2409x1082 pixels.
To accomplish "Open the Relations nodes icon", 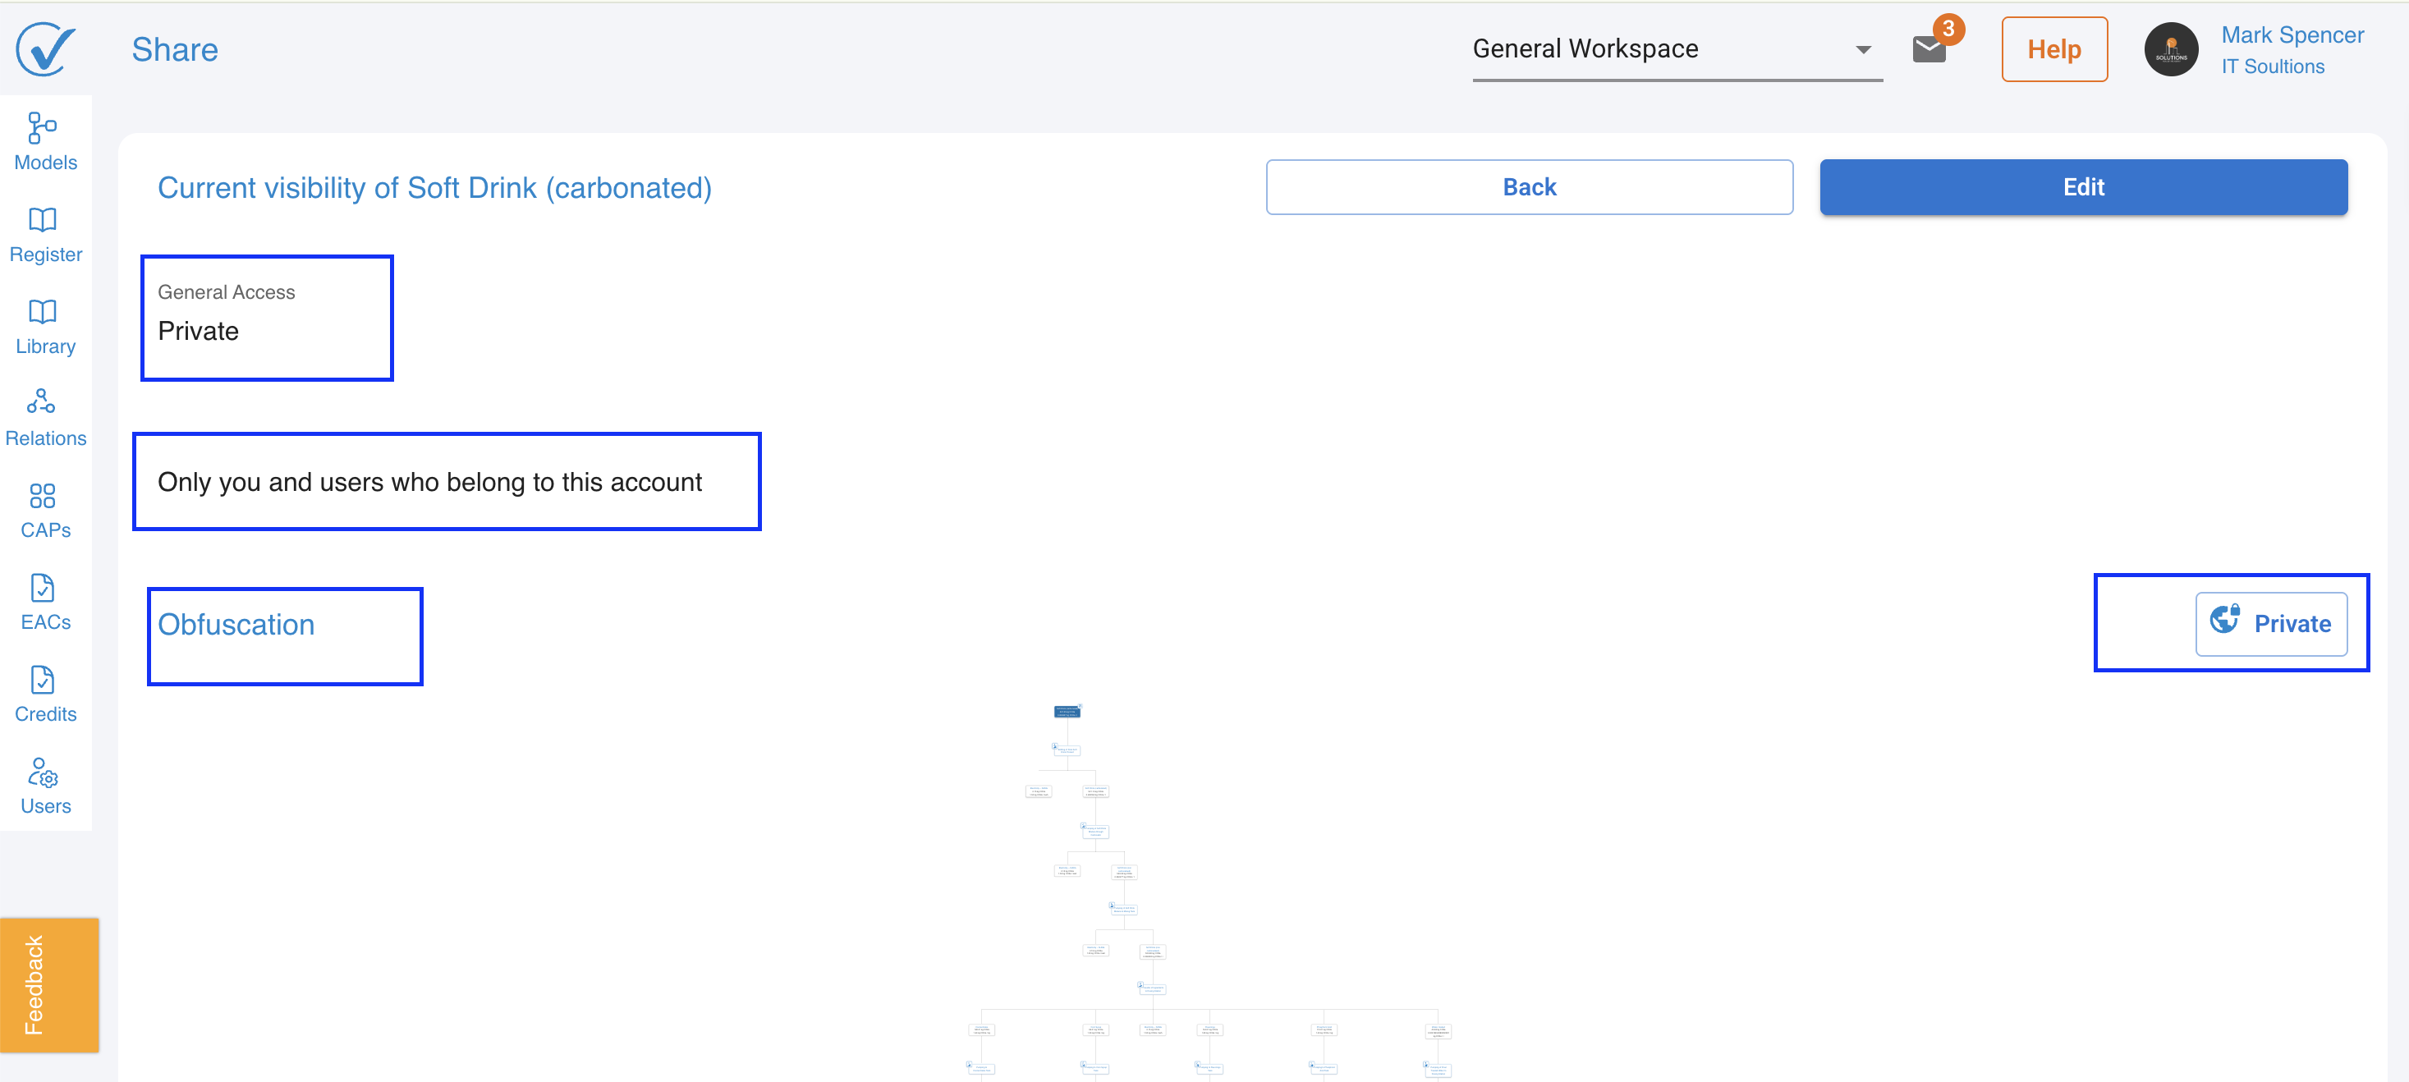I will (41, 401).
